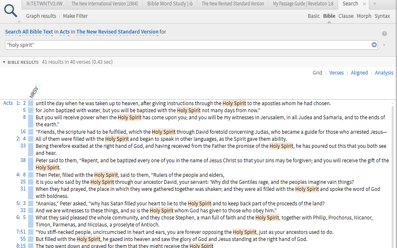Open the search help question-mark icon
Image resolution: width=397 pixels, height=248 pixels.
[x=384, y=34]
